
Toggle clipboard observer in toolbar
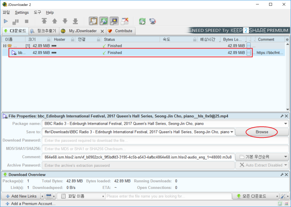[93, 21]
